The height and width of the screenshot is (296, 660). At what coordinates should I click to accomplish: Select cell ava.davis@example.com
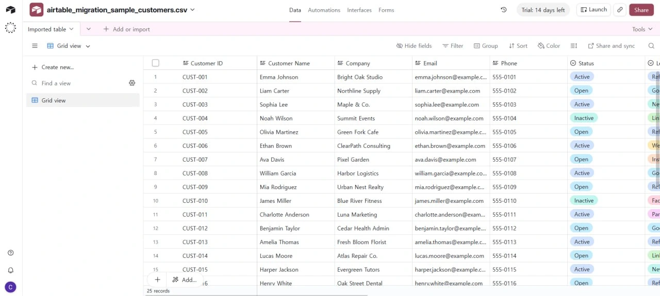point(451,160)
